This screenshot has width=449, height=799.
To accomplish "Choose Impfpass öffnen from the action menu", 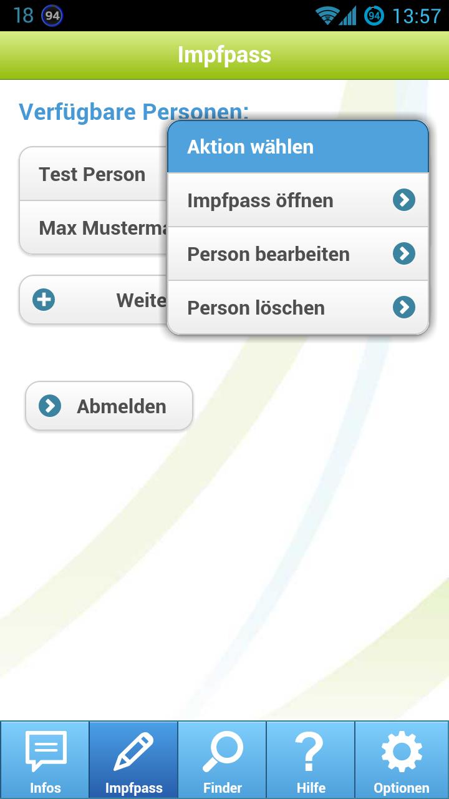I will [261, 200].
